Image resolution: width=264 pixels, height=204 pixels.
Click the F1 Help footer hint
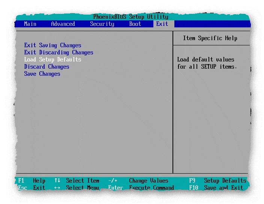coord(31,181)
